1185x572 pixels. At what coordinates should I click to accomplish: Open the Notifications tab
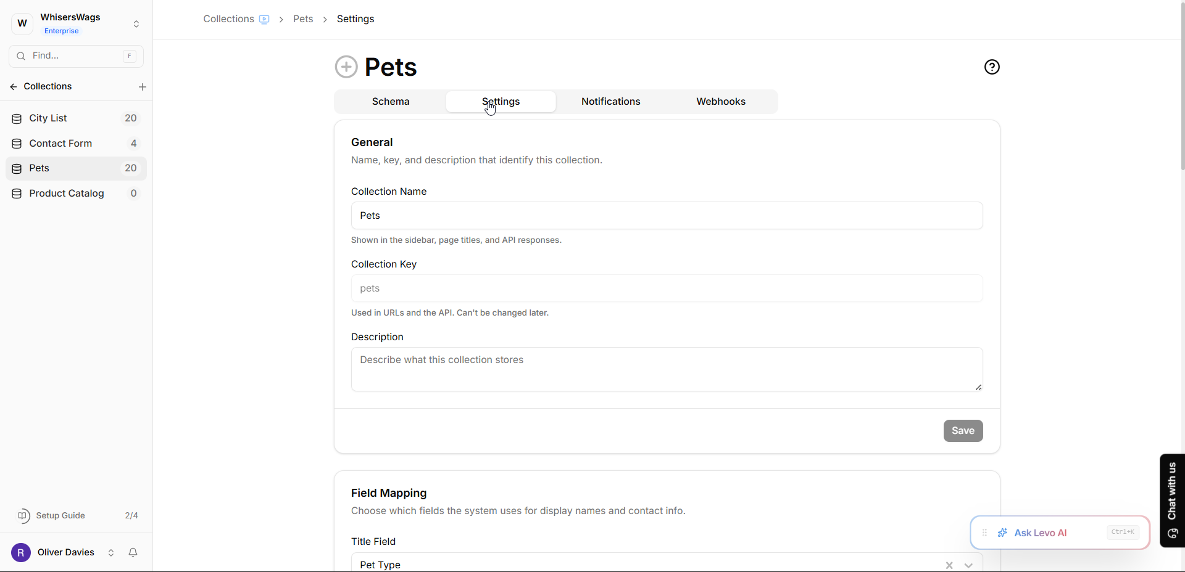611,102
